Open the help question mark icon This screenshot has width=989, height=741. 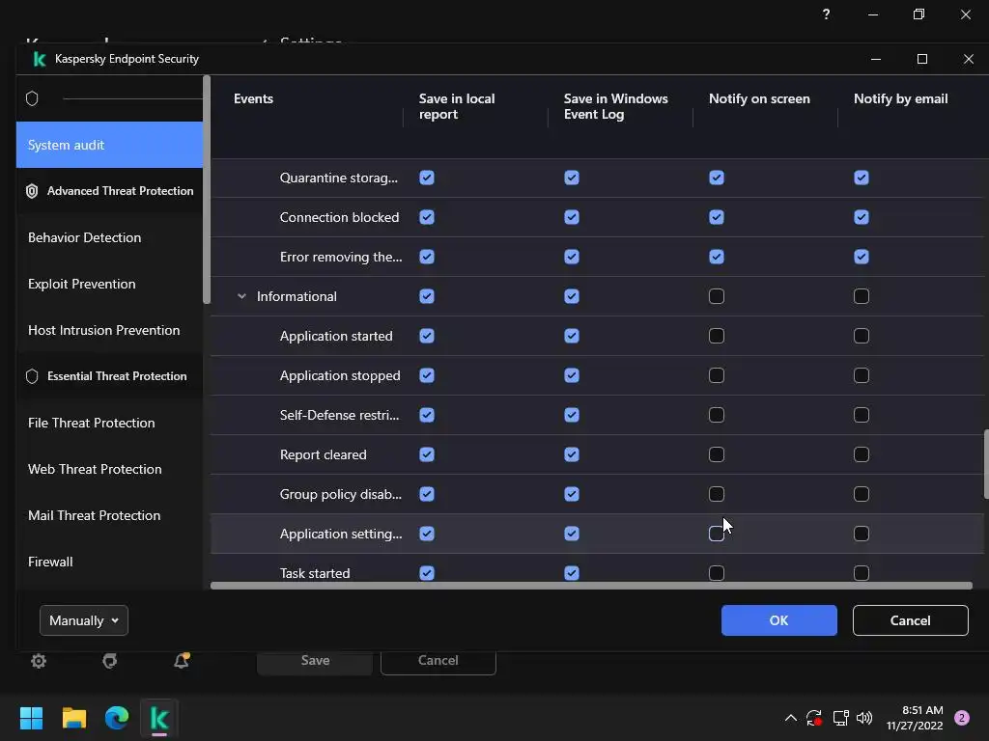[x=827, y=14]
